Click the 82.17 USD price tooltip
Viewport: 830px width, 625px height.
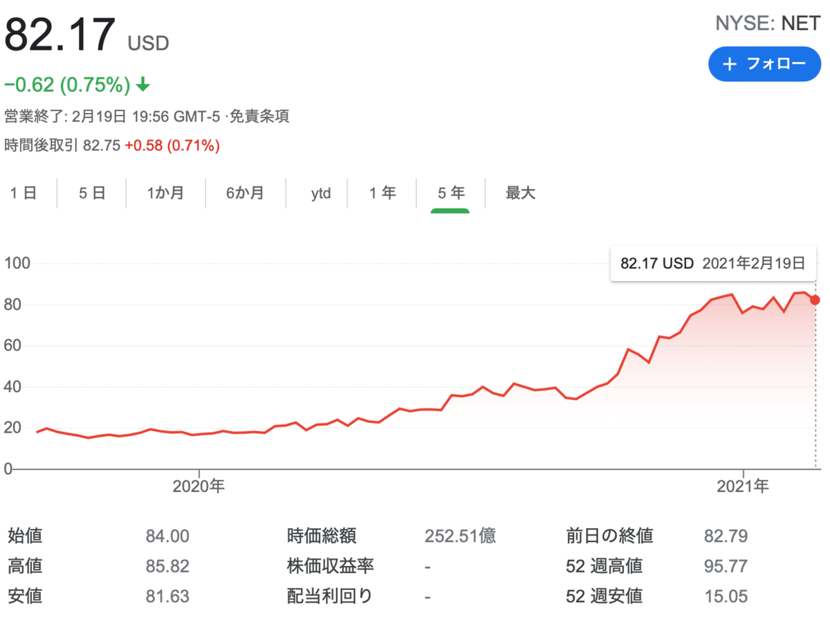click(x=713, y=264)
